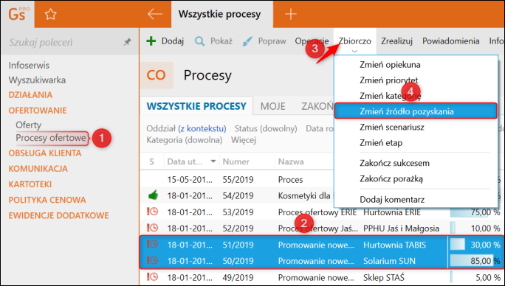Select the PPHU Jaś i Małgosia cell

tap(402, 229)
